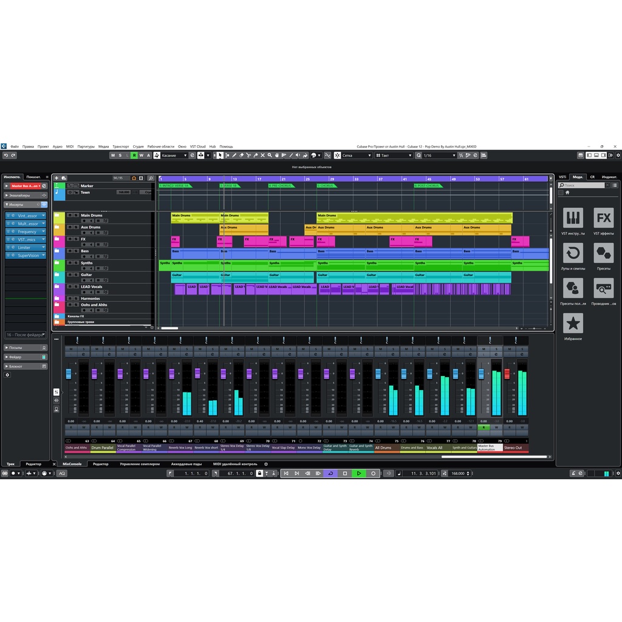622x622 pixels.
Task: Click the add track plus button
Action: tap(56, 178)
